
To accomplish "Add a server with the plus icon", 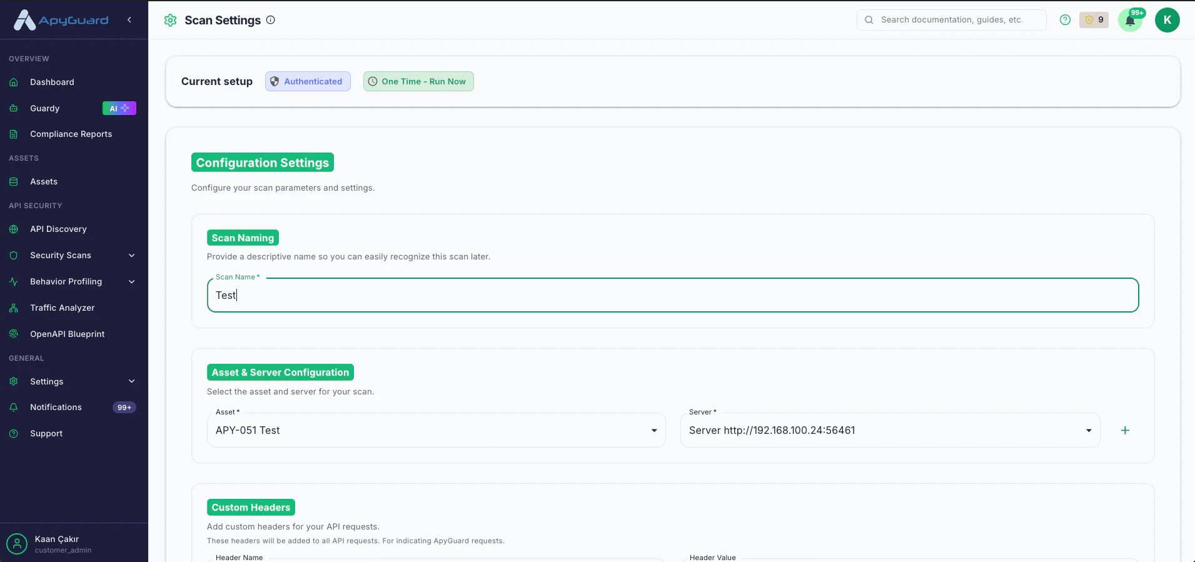I will [x=1125, y=430].
